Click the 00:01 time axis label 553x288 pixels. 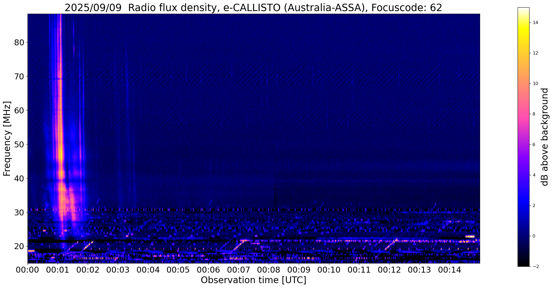click(58, 269)
